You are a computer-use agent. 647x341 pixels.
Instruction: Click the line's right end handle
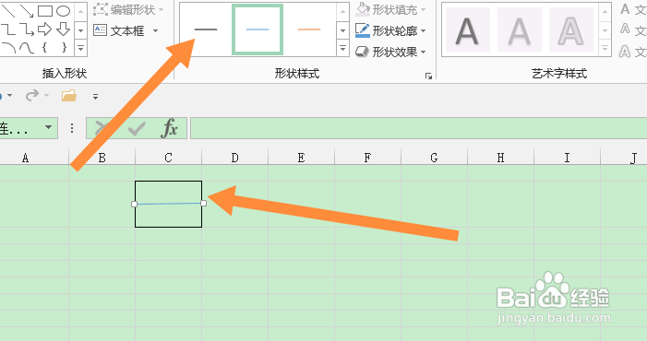coord(203,203)
